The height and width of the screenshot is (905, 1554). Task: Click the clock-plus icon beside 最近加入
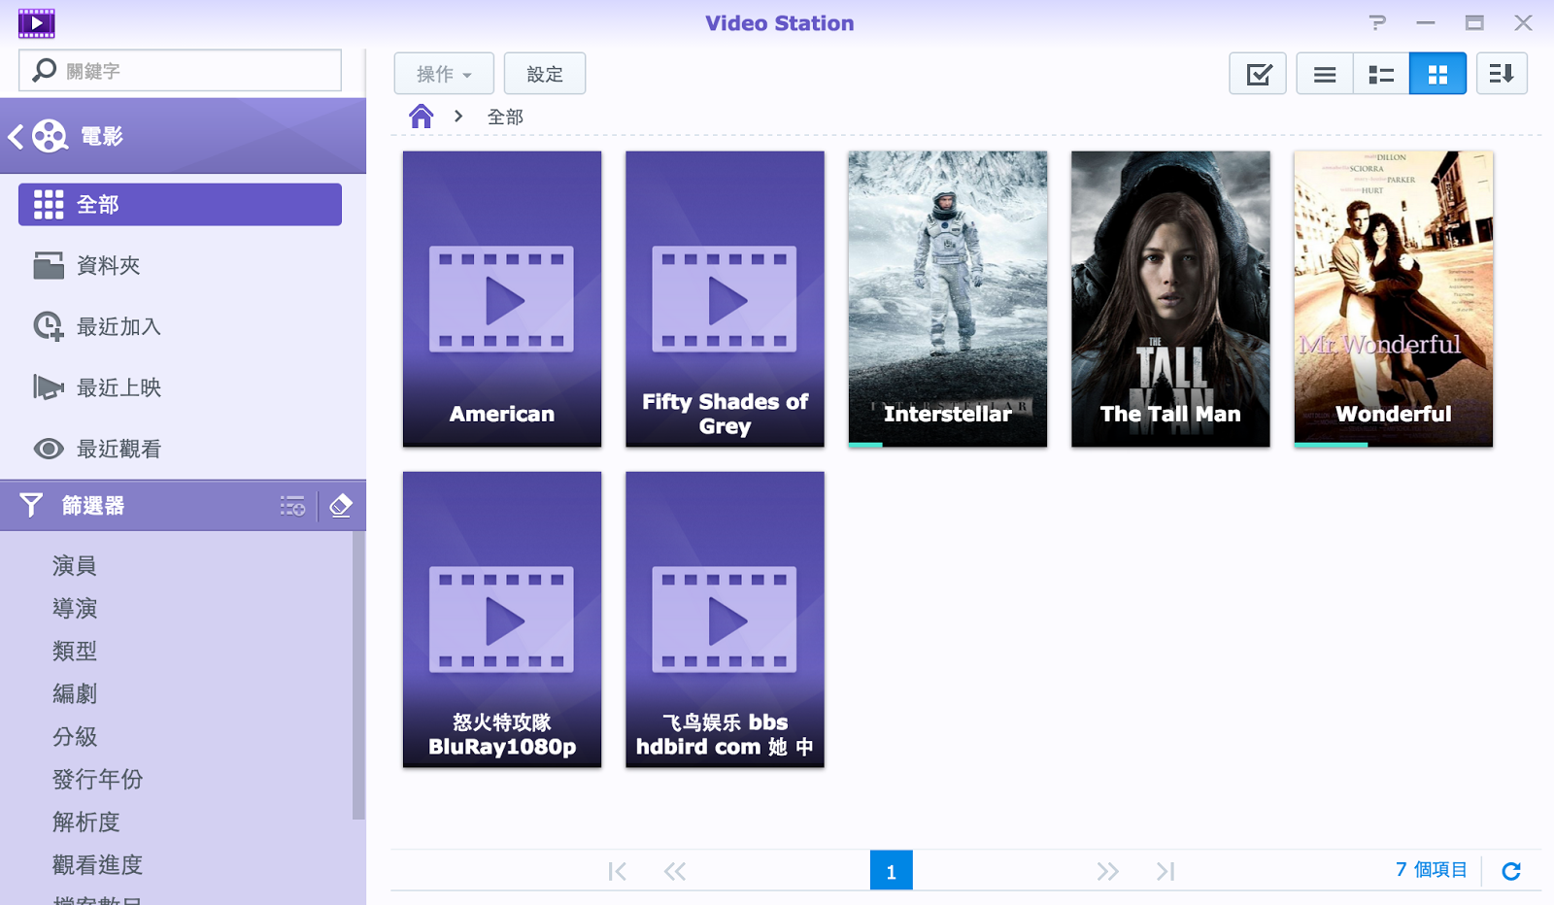(49, 326)
